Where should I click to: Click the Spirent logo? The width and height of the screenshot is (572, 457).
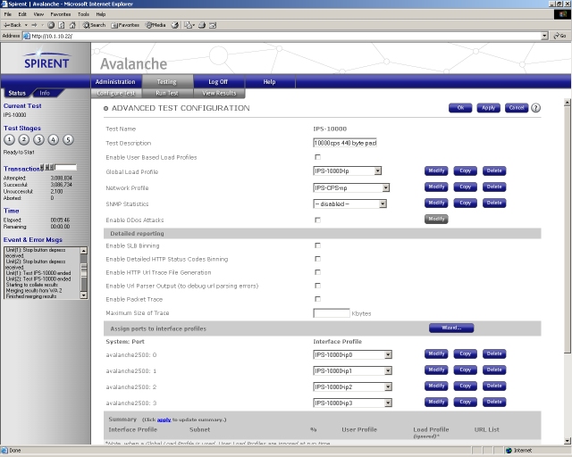coord(46,60)
